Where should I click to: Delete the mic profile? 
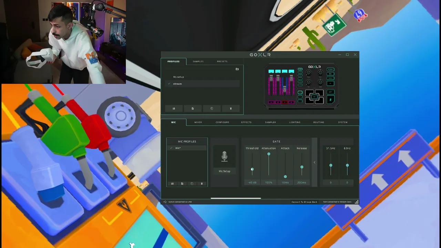[202, 184]
